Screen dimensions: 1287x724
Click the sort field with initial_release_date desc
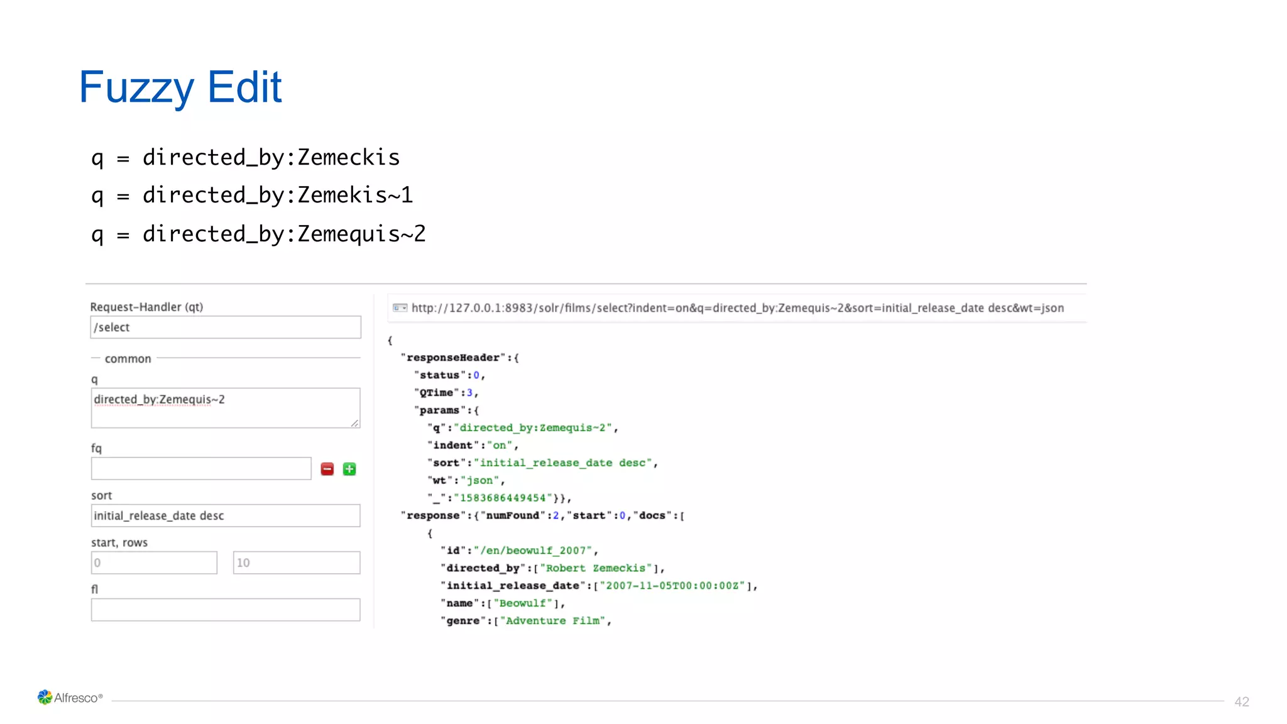click(225, 516)
